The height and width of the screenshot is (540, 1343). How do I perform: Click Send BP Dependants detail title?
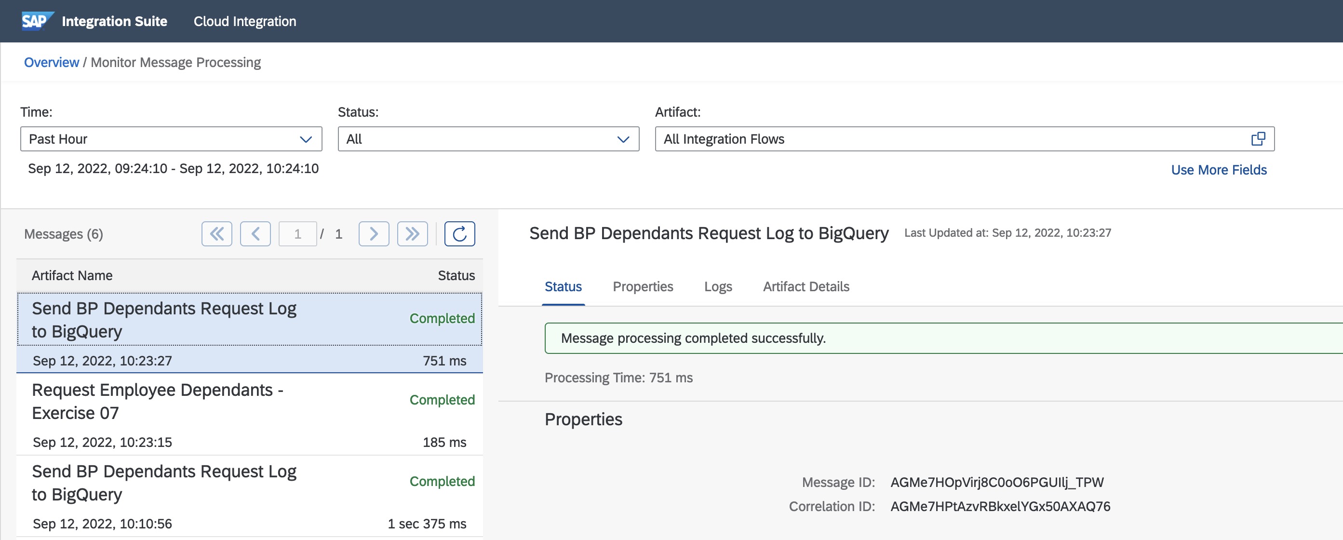pos(709,232)
